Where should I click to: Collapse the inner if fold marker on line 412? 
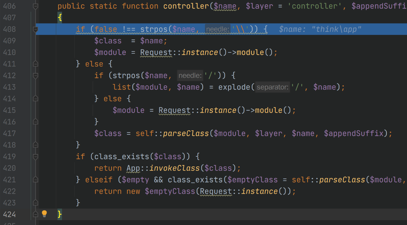click(x=36, y=76)
